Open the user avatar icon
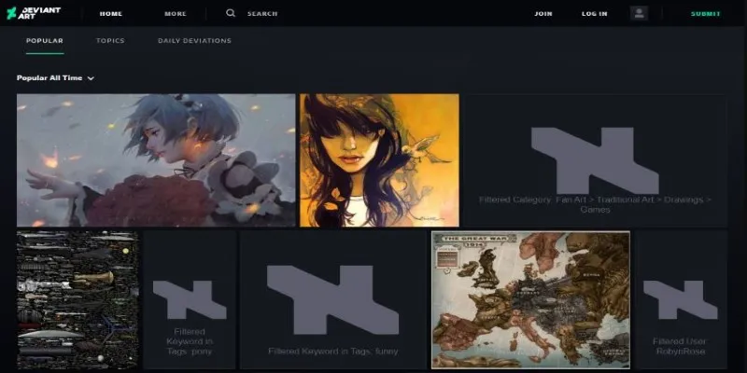The image size is (747, 373). [639, 13]
